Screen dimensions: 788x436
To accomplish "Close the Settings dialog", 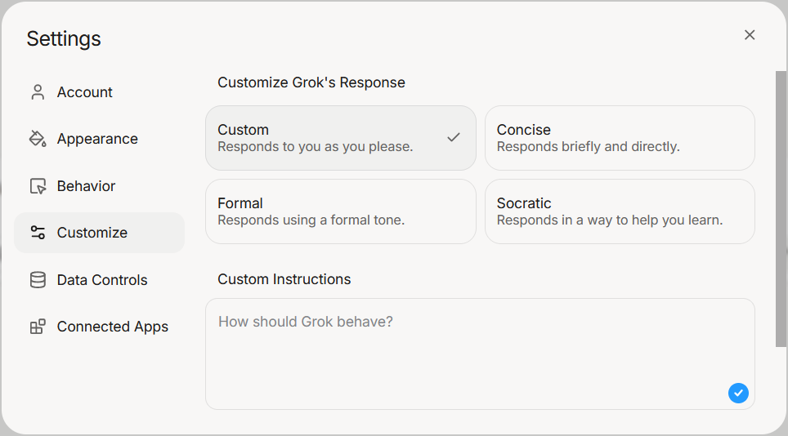I will 750,35.
